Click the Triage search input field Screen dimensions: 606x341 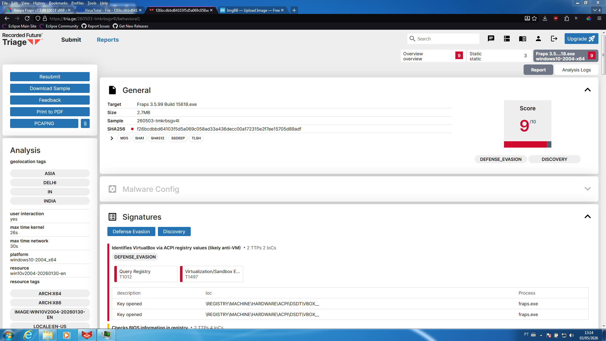point(443,39)
